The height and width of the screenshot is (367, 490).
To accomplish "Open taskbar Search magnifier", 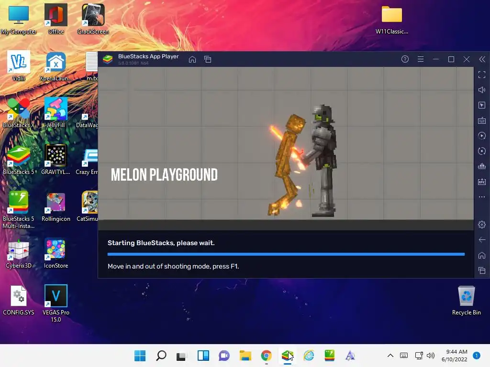I will [161, 356].
